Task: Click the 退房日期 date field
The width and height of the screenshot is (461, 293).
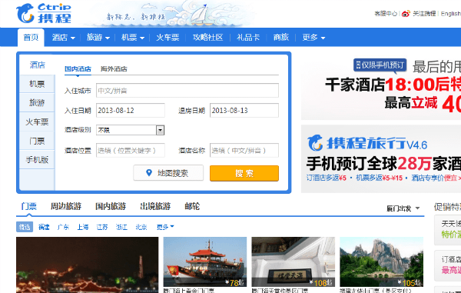Action: pyautogui.click(x=244, y=110)
